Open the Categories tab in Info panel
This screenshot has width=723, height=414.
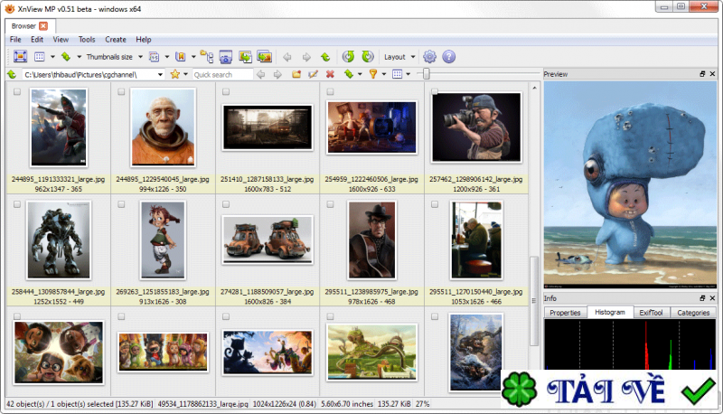point(691,312)
